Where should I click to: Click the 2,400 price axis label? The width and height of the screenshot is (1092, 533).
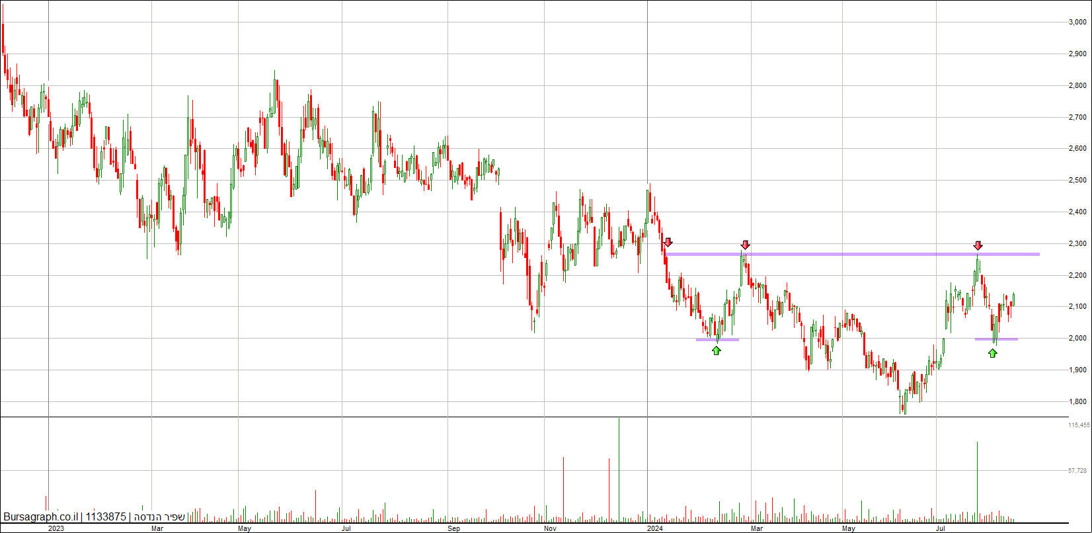[1077, 212]
